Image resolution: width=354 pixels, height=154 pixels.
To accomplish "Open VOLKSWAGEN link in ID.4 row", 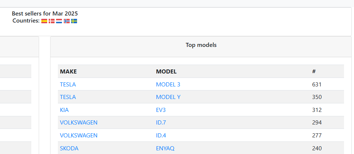I will 79,136.
